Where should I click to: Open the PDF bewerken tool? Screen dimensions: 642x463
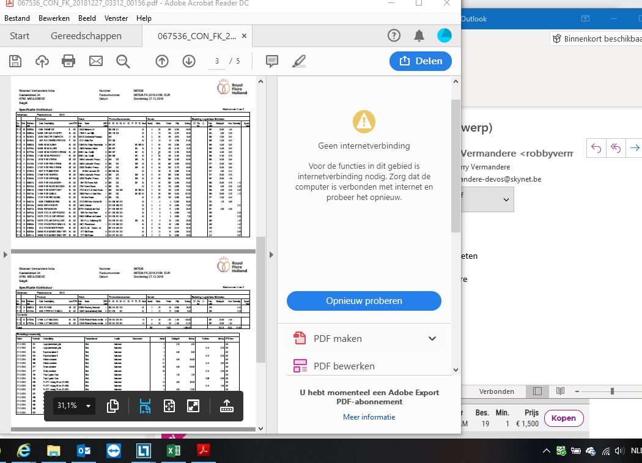(x=344, y=366)
